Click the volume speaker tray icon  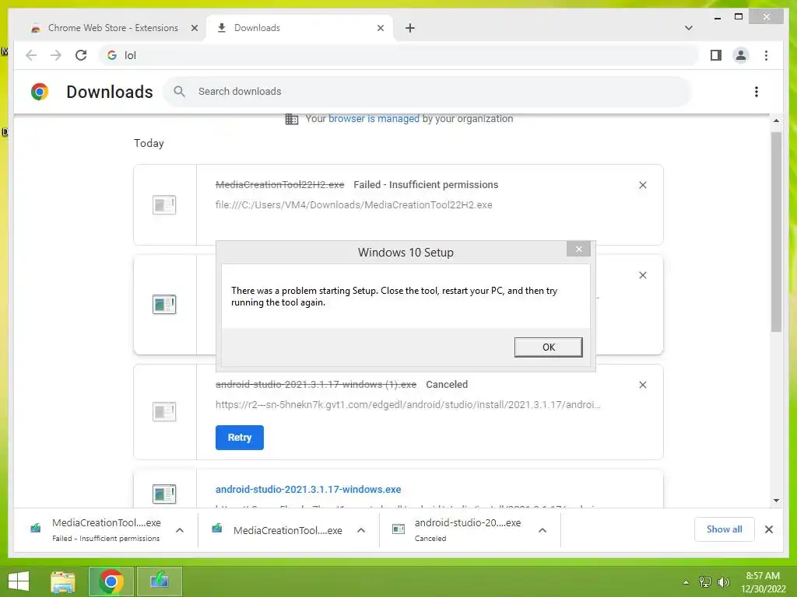pyautogui.click(x=723, y=581)
